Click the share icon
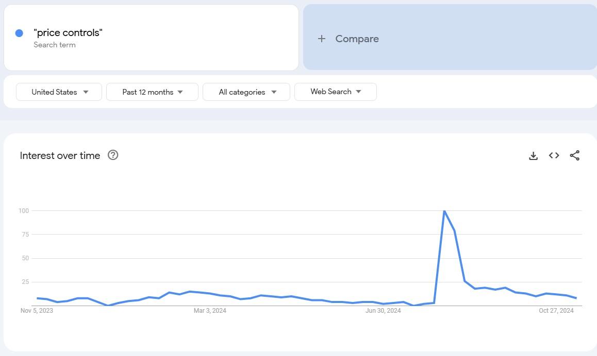Image resolution: width=597 pixels, height=356 pixels. tap(575, 155)
